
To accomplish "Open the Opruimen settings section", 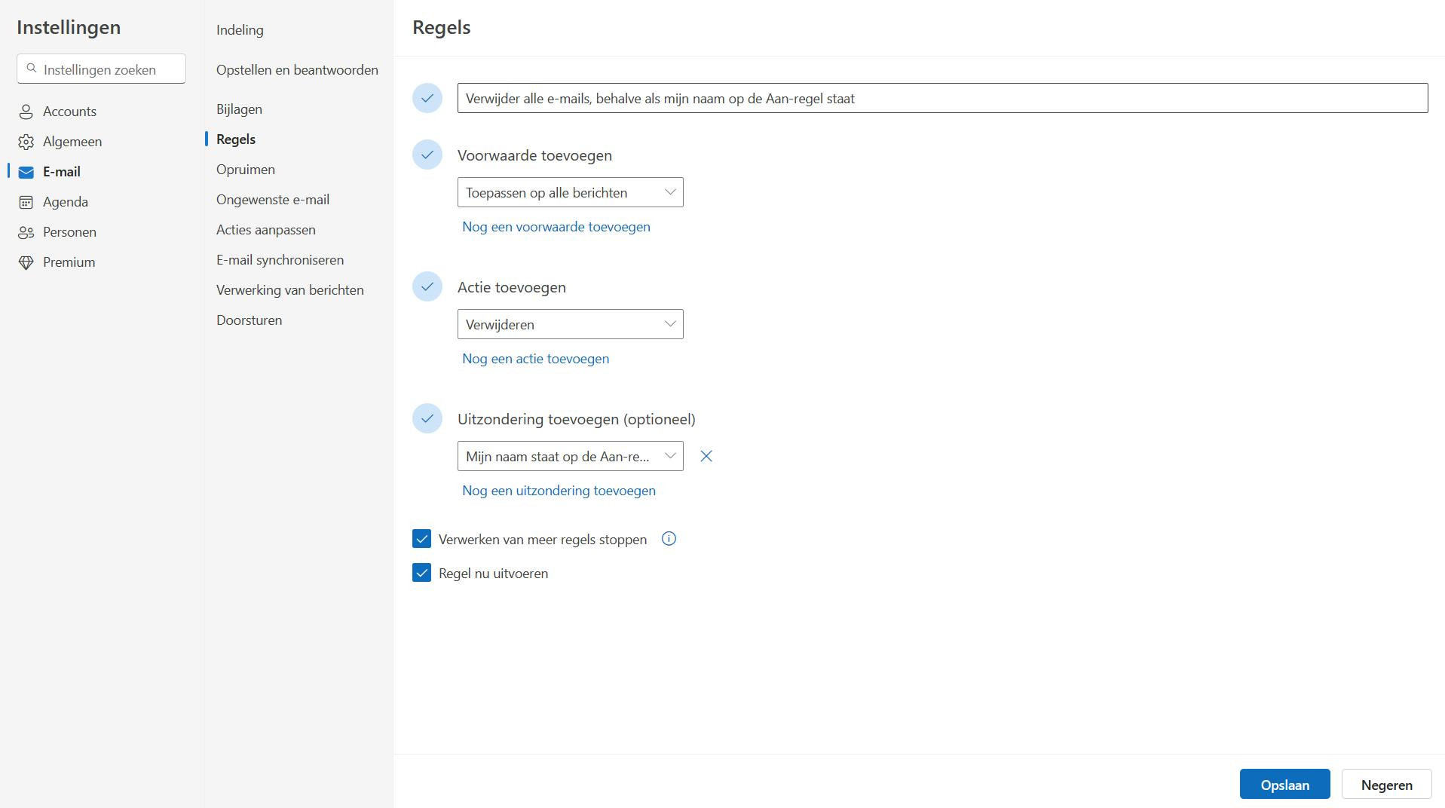I will pyautogui.click(x=246, y=170).
